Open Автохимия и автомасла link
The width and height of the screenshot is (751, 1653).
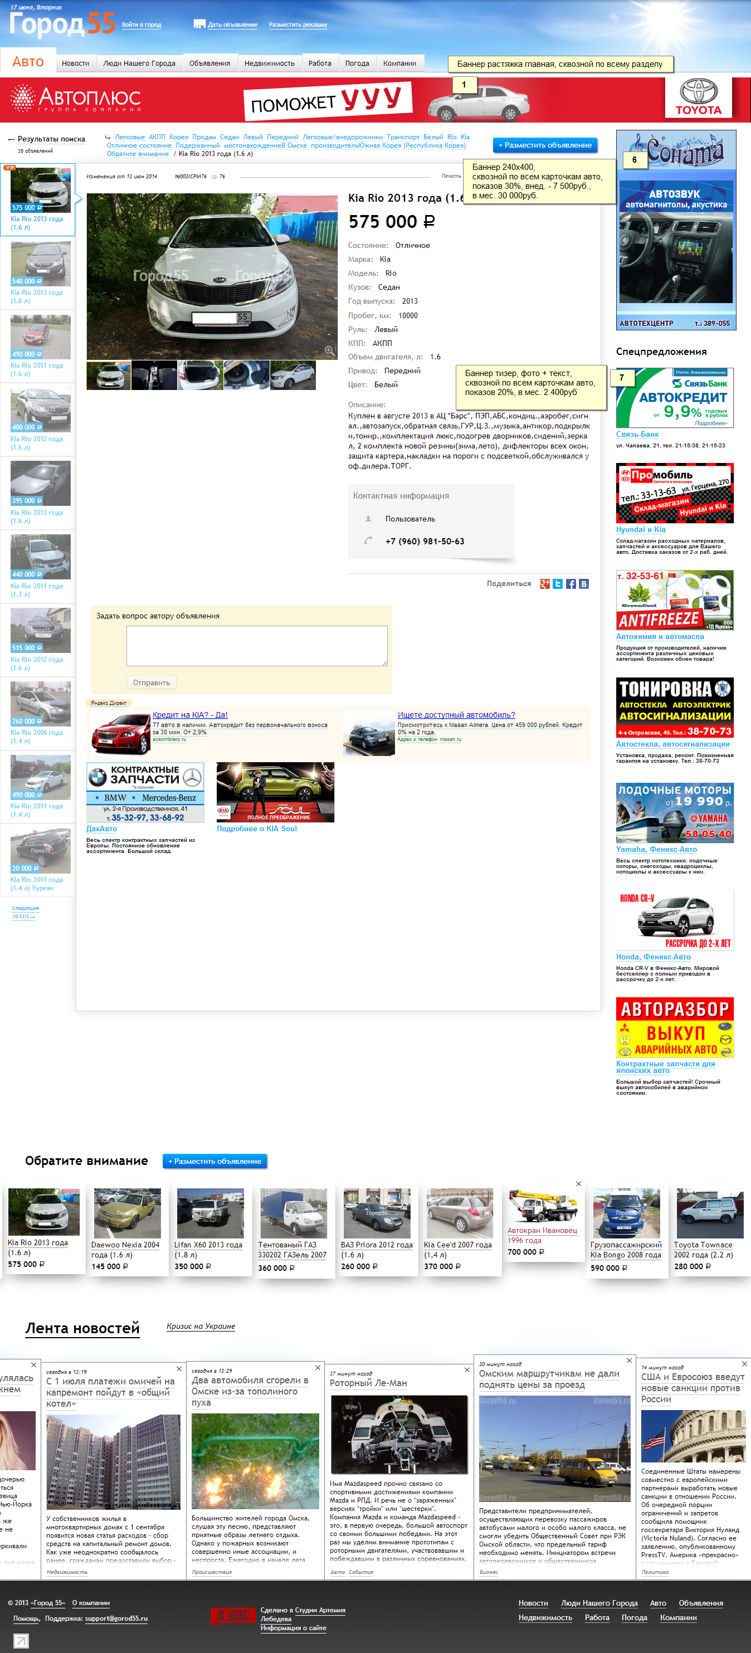(x=660, y=637)
